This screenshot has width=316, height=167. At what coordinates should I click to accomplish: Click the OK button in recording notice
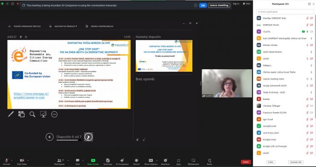pyautogui.click(x=203, y=6)
